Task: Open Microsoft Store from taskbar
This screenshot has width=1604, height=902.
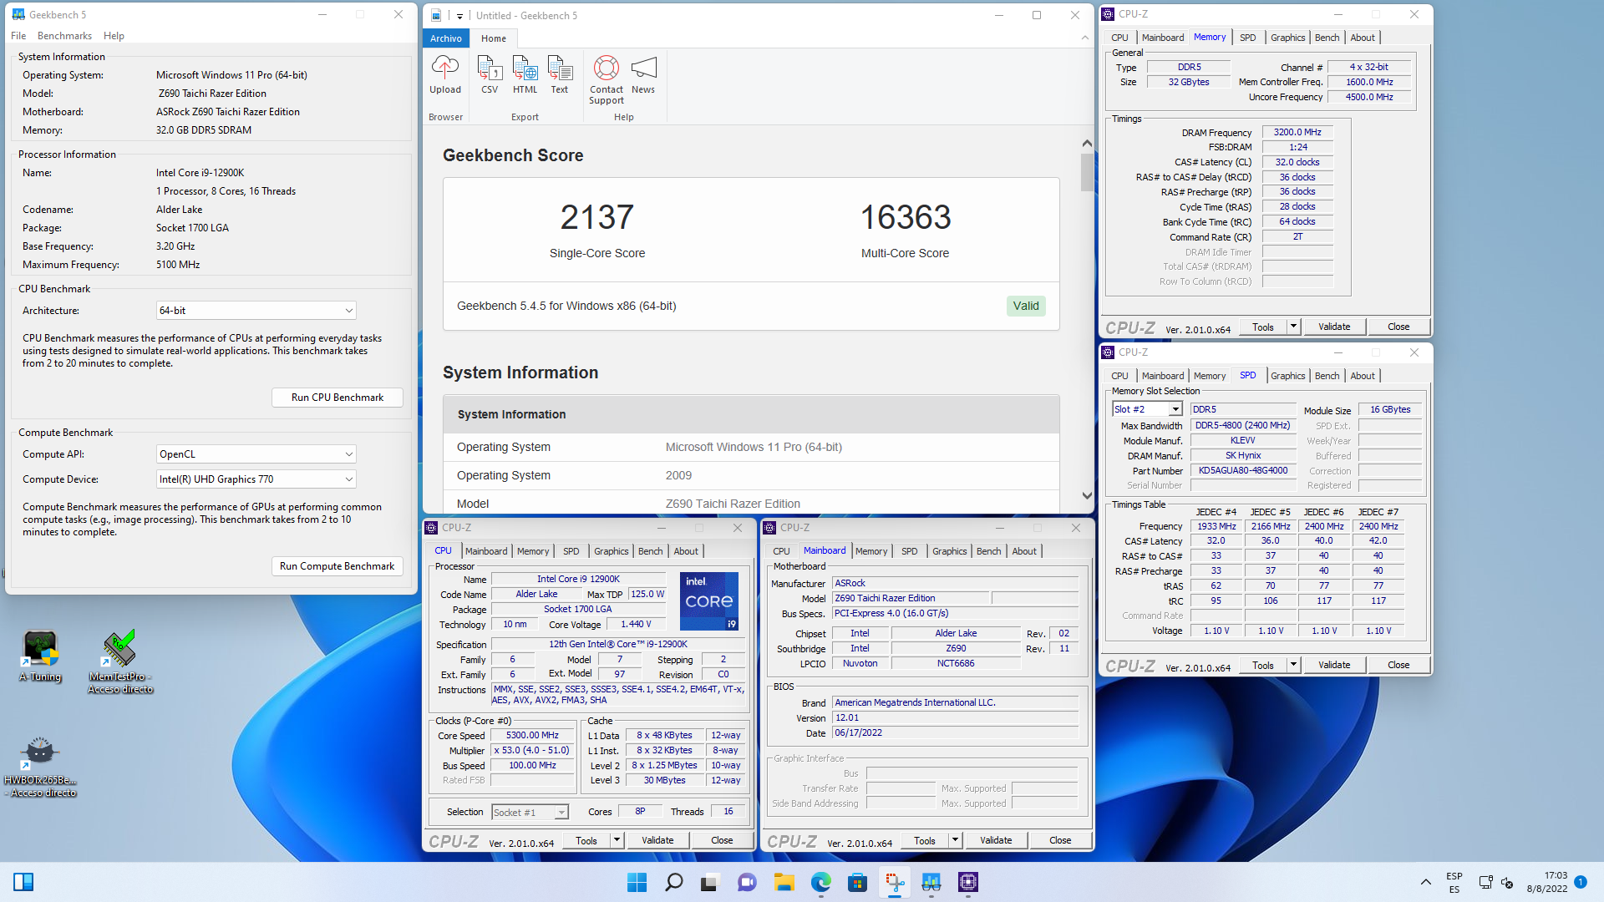Action: [857, 882]
